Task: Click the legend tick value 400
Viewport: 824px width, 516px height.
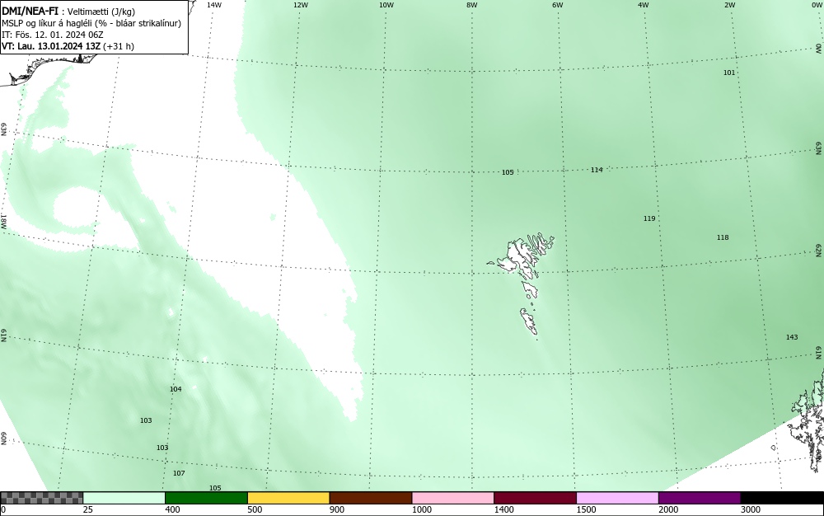Action: (x=172, y=509)
